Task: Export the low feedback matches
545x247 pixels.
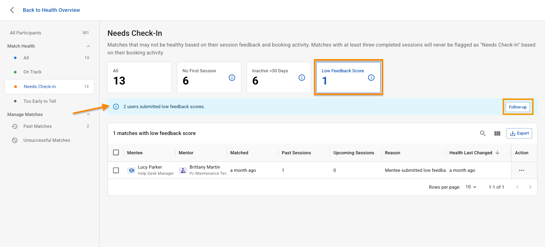Action: [x=519, y=134]
